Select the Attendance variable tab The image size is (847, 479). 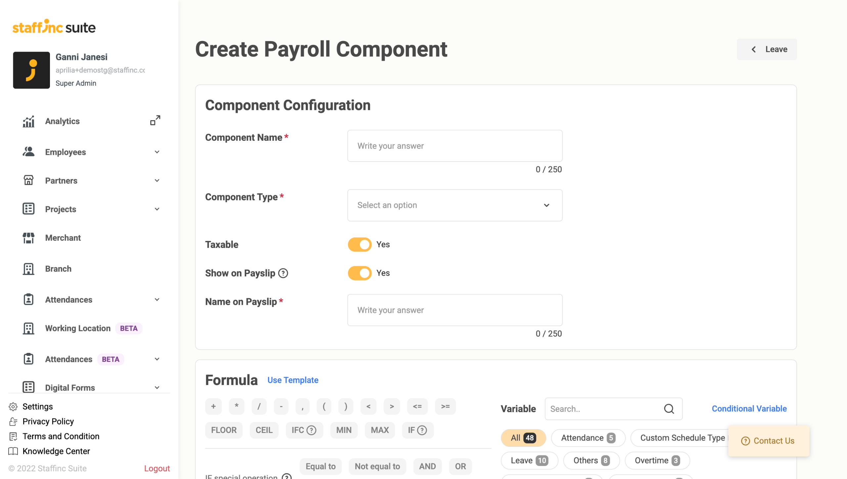(x=588, y=438)
